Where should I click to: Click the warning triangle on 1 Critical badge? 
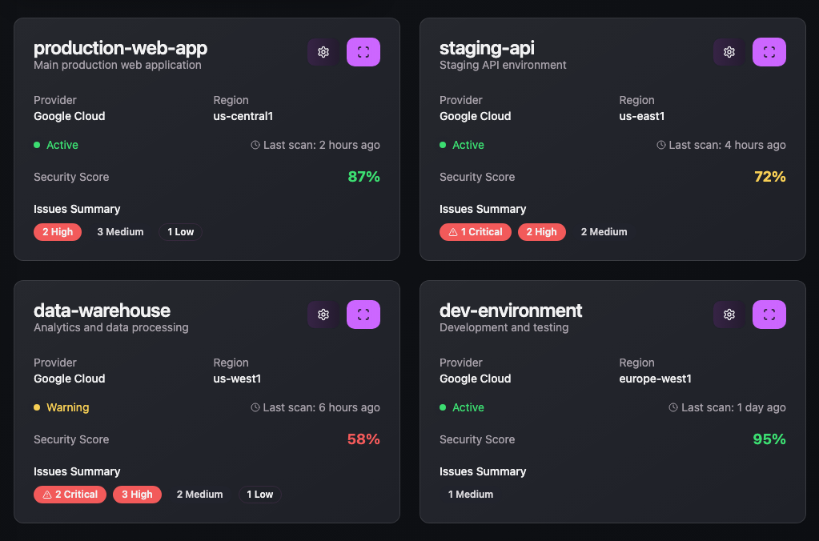coord(453,232)
